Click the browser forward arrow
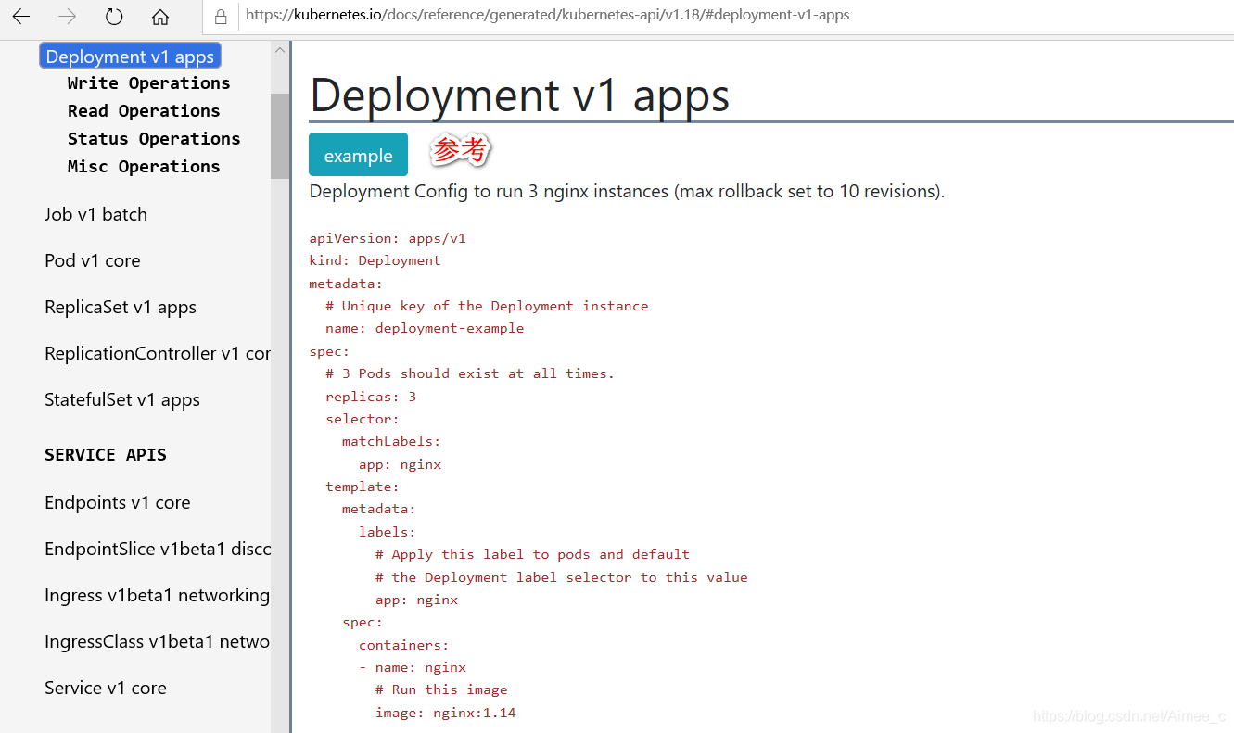 (67, 16)
